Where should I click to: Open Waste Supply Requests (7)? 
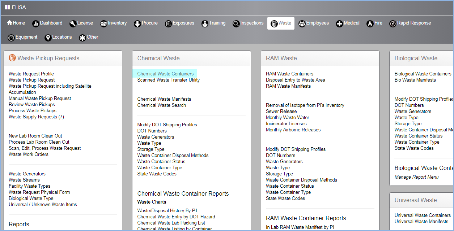pyautogui.click(x=36, y=117)
